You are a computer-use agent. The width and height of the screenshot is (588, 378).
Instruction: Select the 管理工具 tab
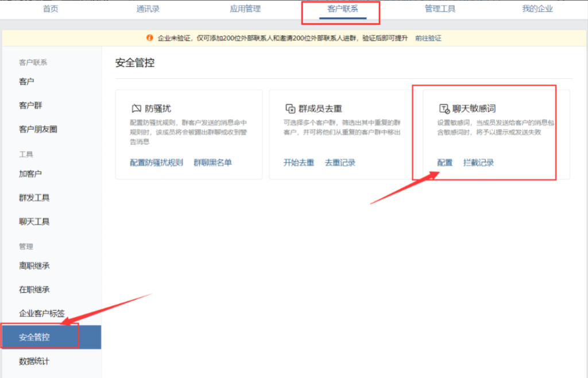pos(440,9)
